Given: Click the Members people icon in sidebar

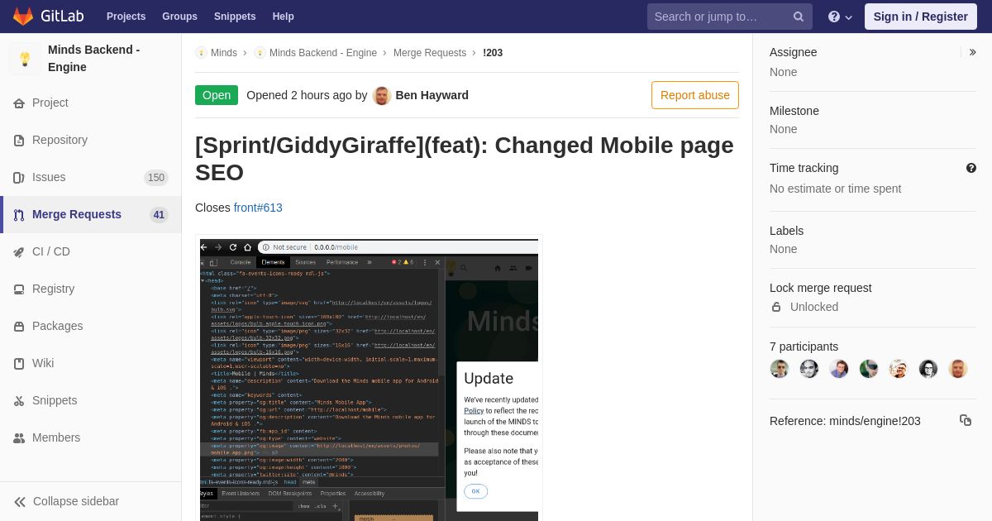Looking at the screenshot, I should point(19,438).
